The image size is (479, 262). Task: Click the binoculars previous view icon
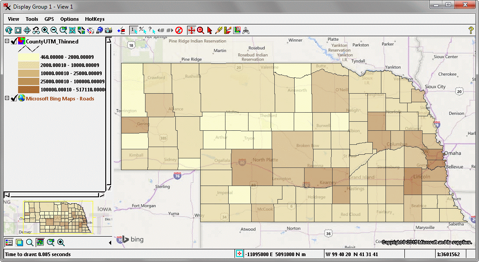tap(36, 30)
